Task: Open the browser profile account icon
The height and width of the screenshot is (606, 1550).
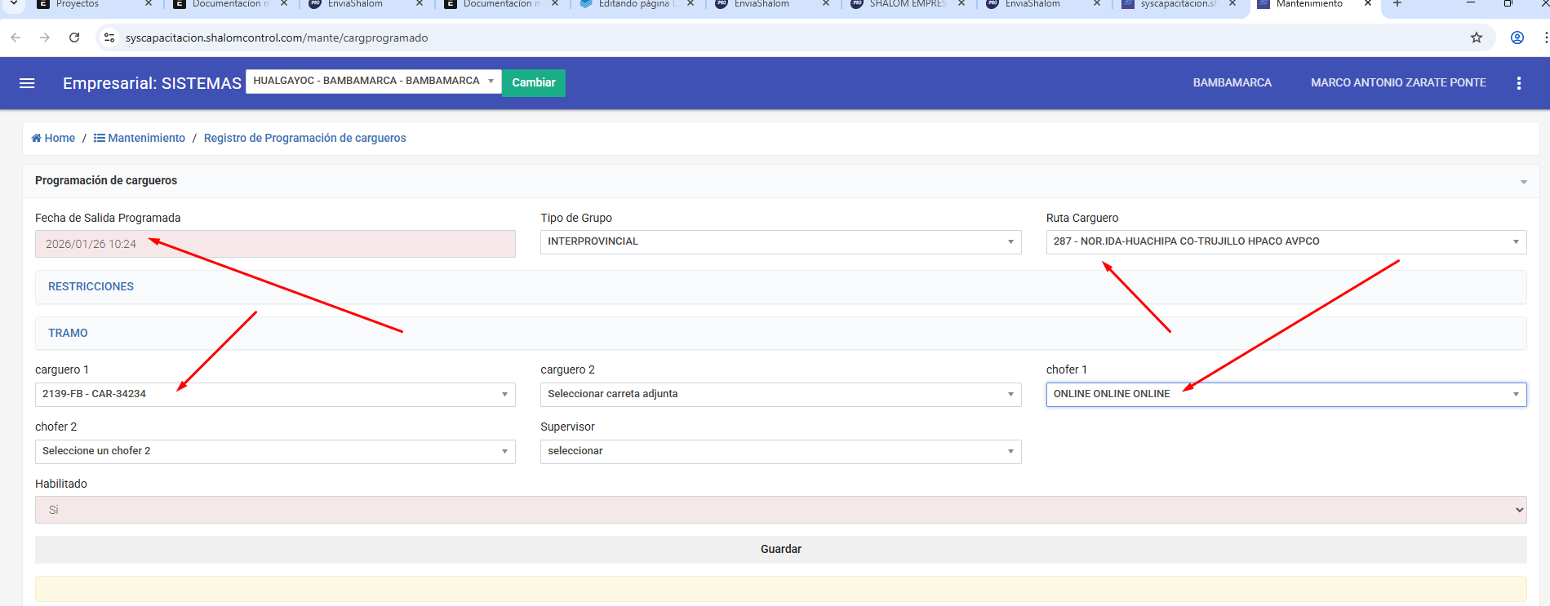Action: click(1517, 38)
